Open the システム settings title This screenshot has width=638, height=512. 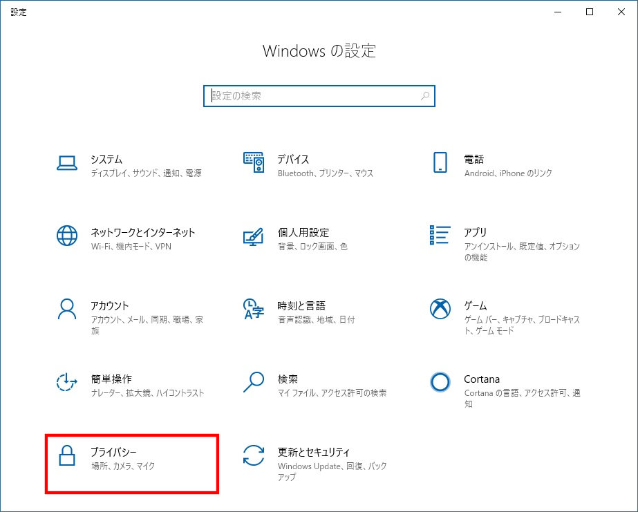106,159
